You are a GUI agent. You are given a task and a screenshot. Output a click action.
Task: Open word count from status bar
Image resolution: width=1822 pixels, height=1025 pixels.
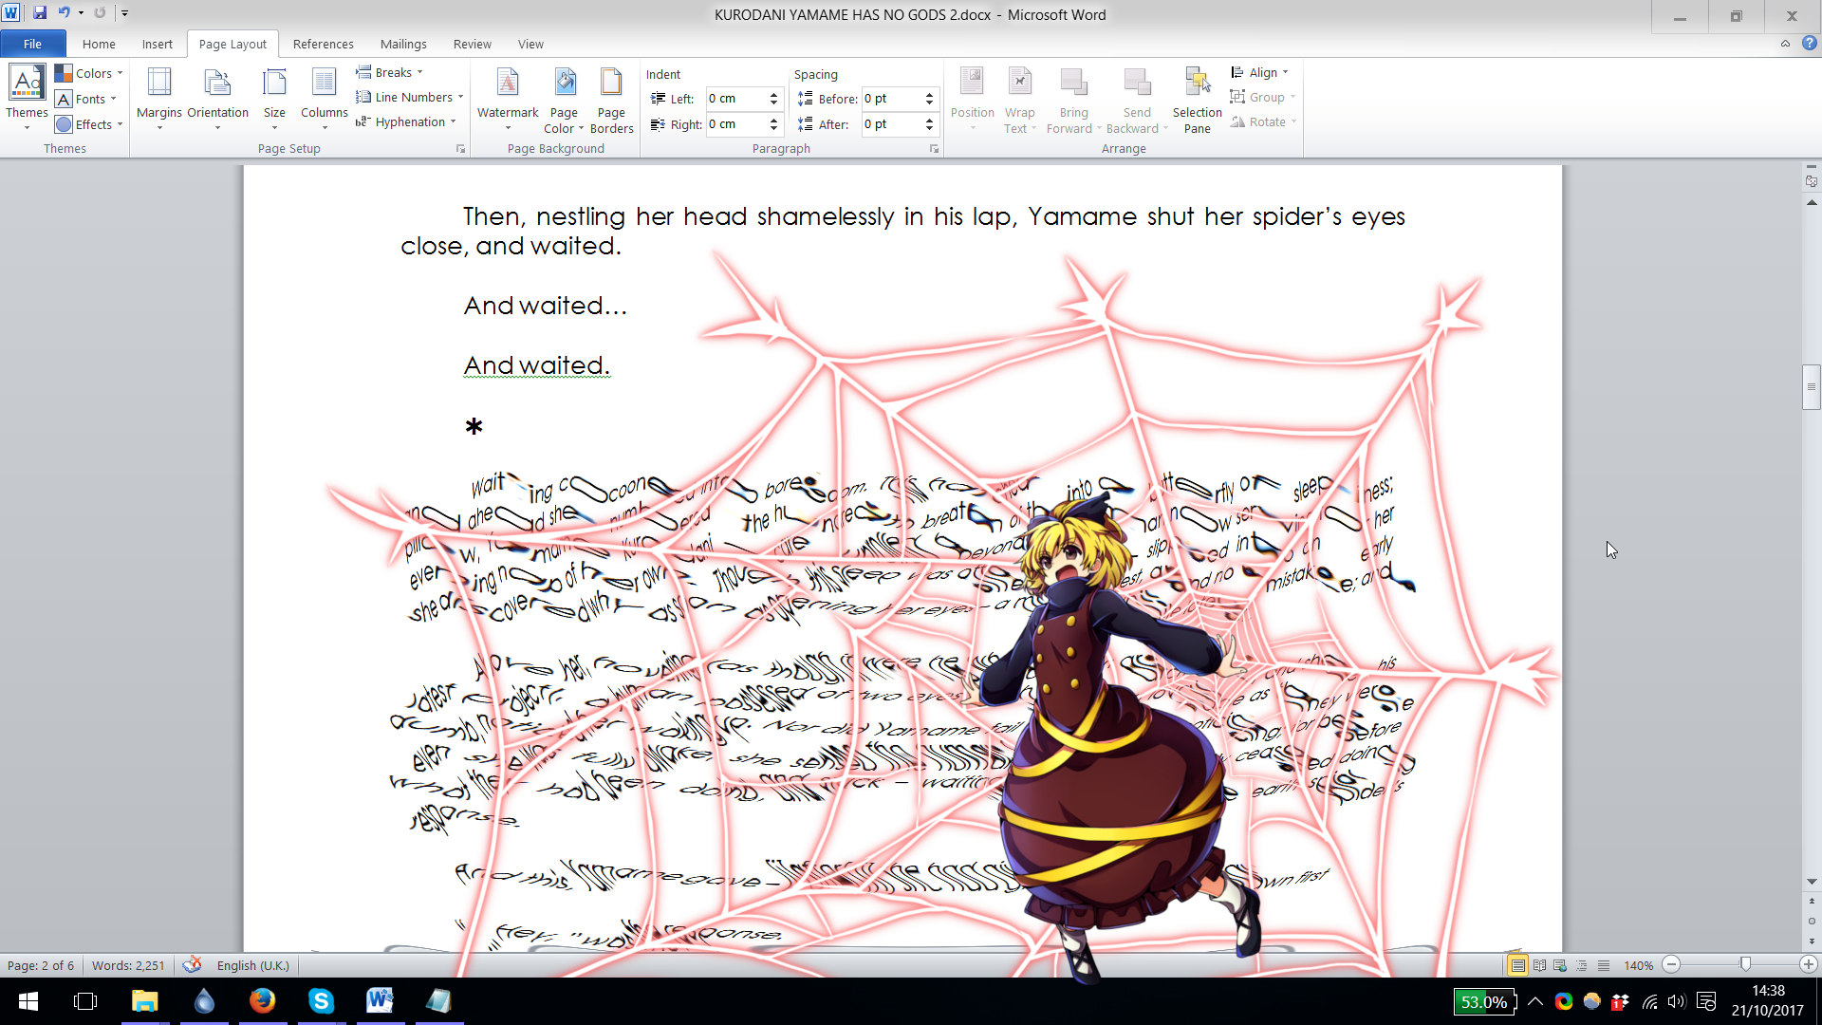pos(128,965)
